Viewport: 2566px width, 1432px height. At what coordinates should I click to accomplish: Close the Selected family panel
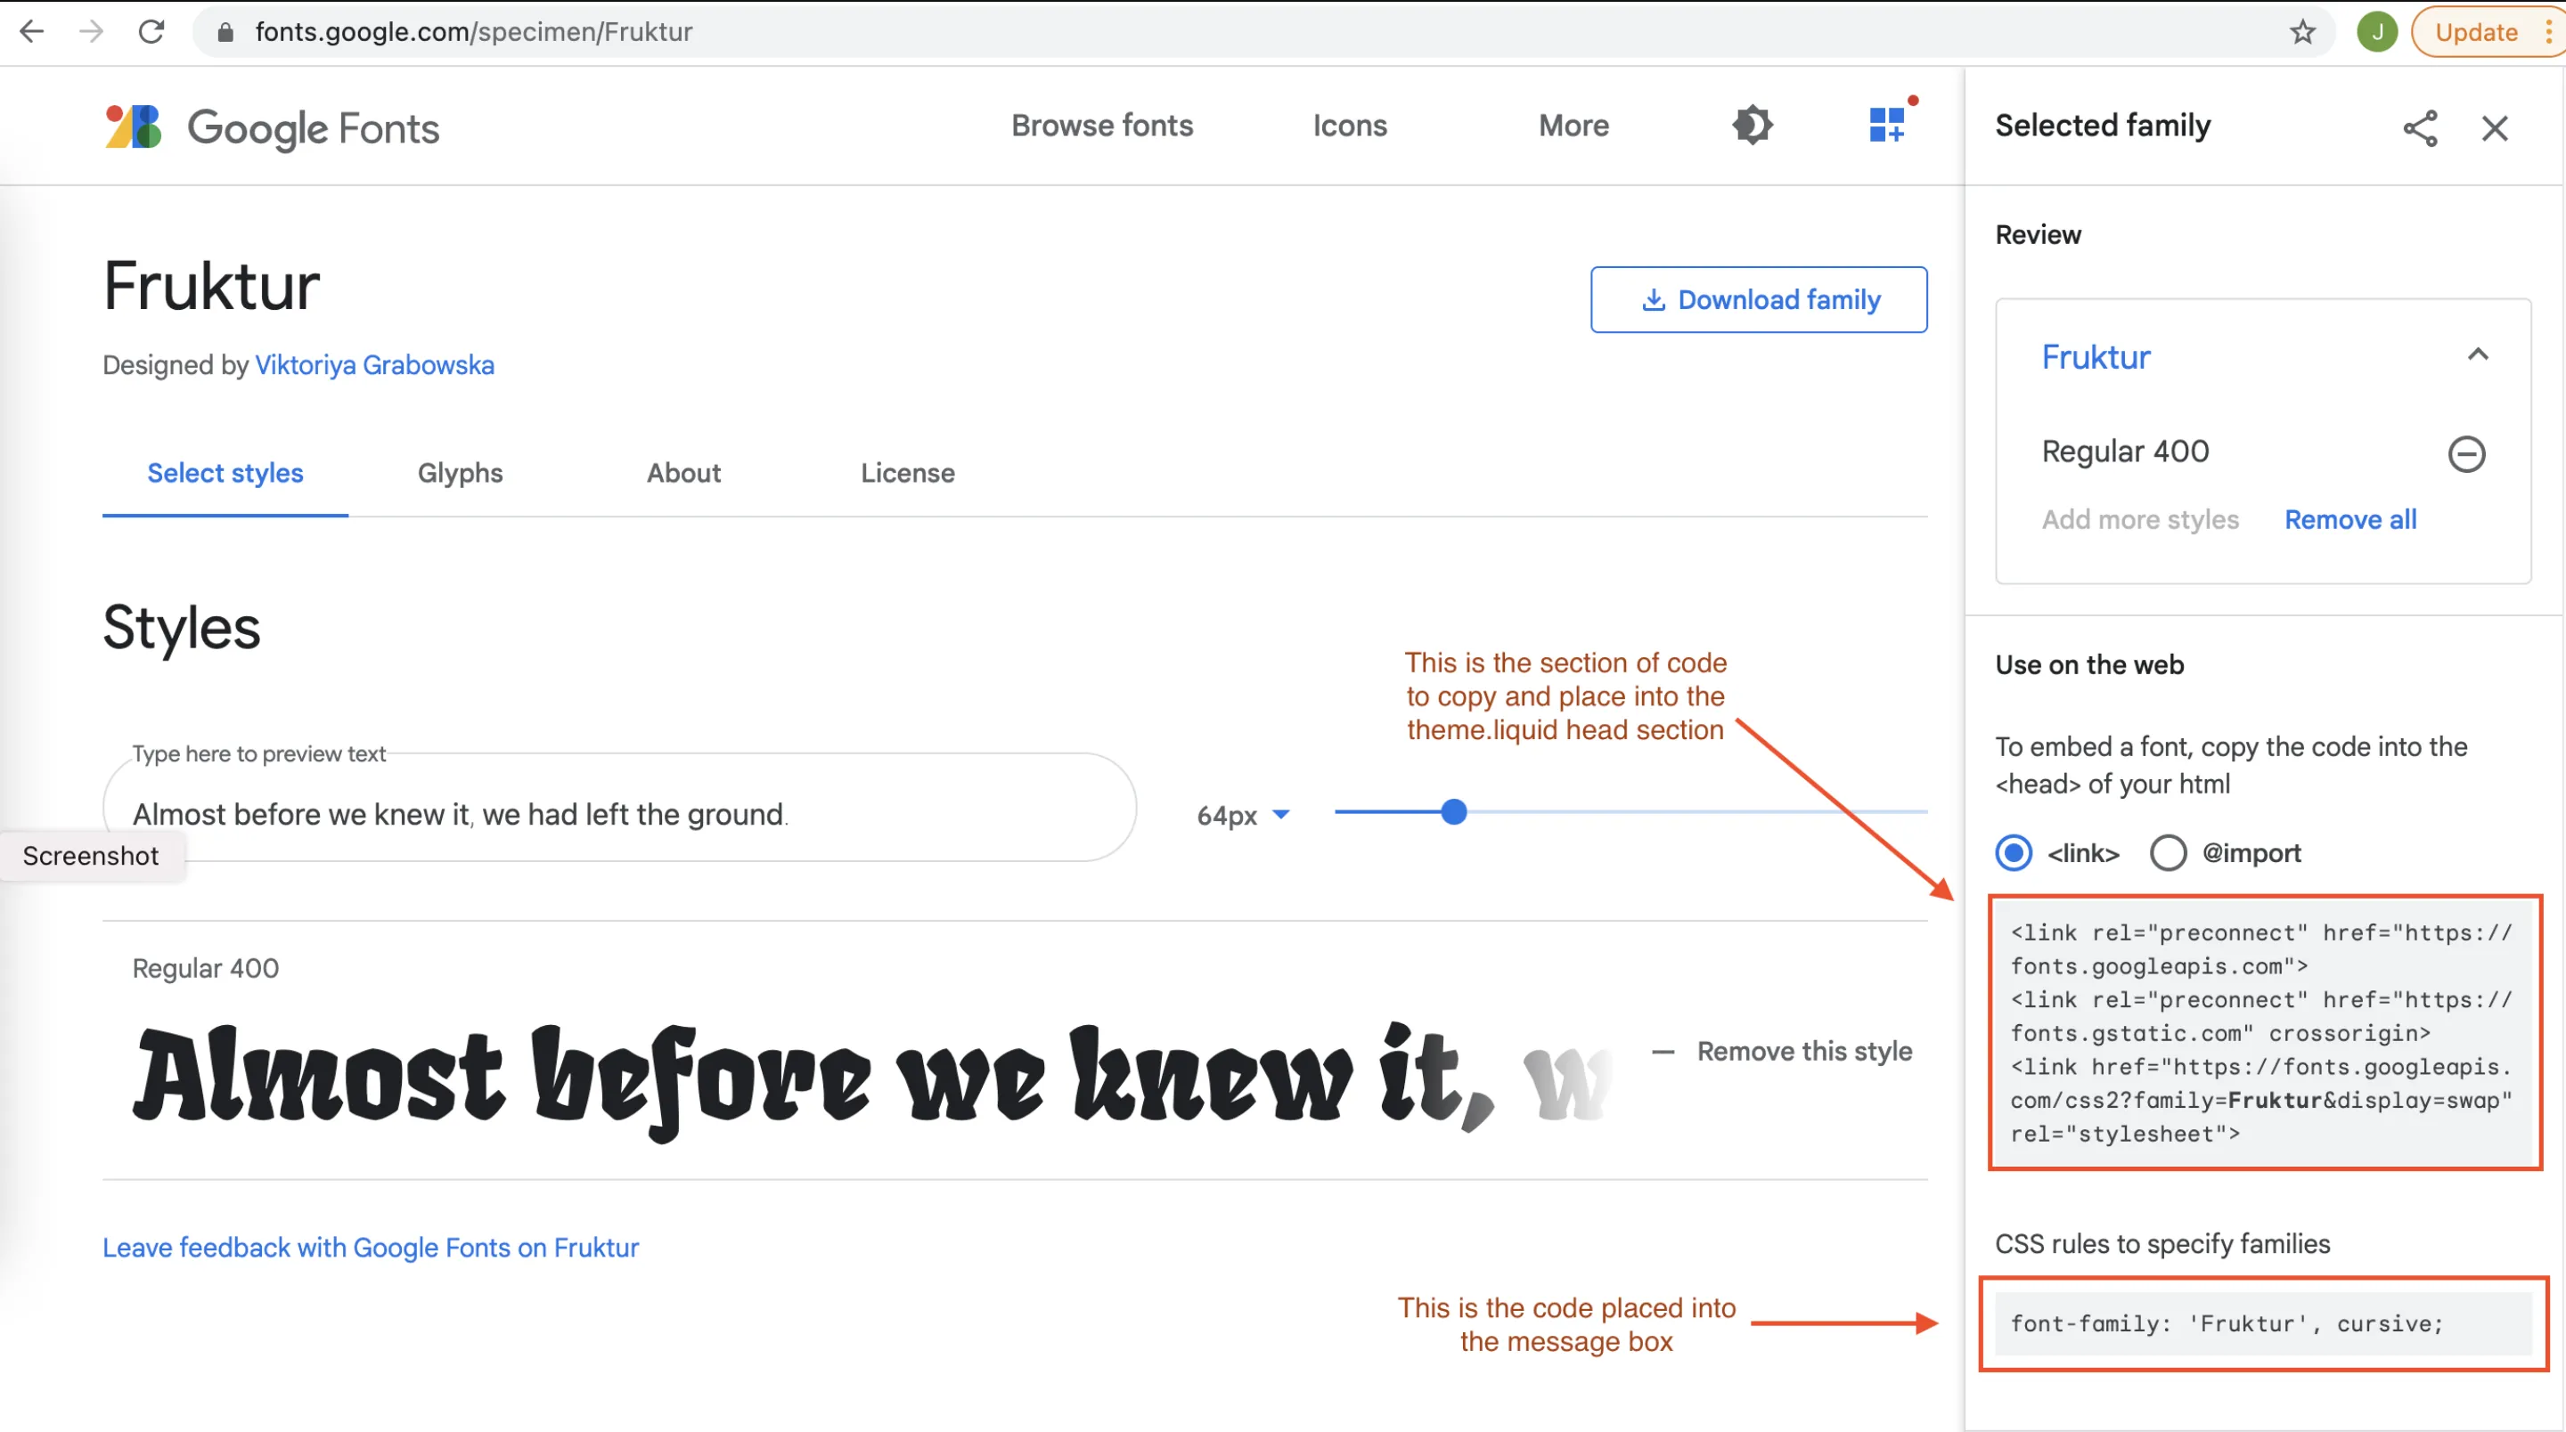[x=2495, y=127]
